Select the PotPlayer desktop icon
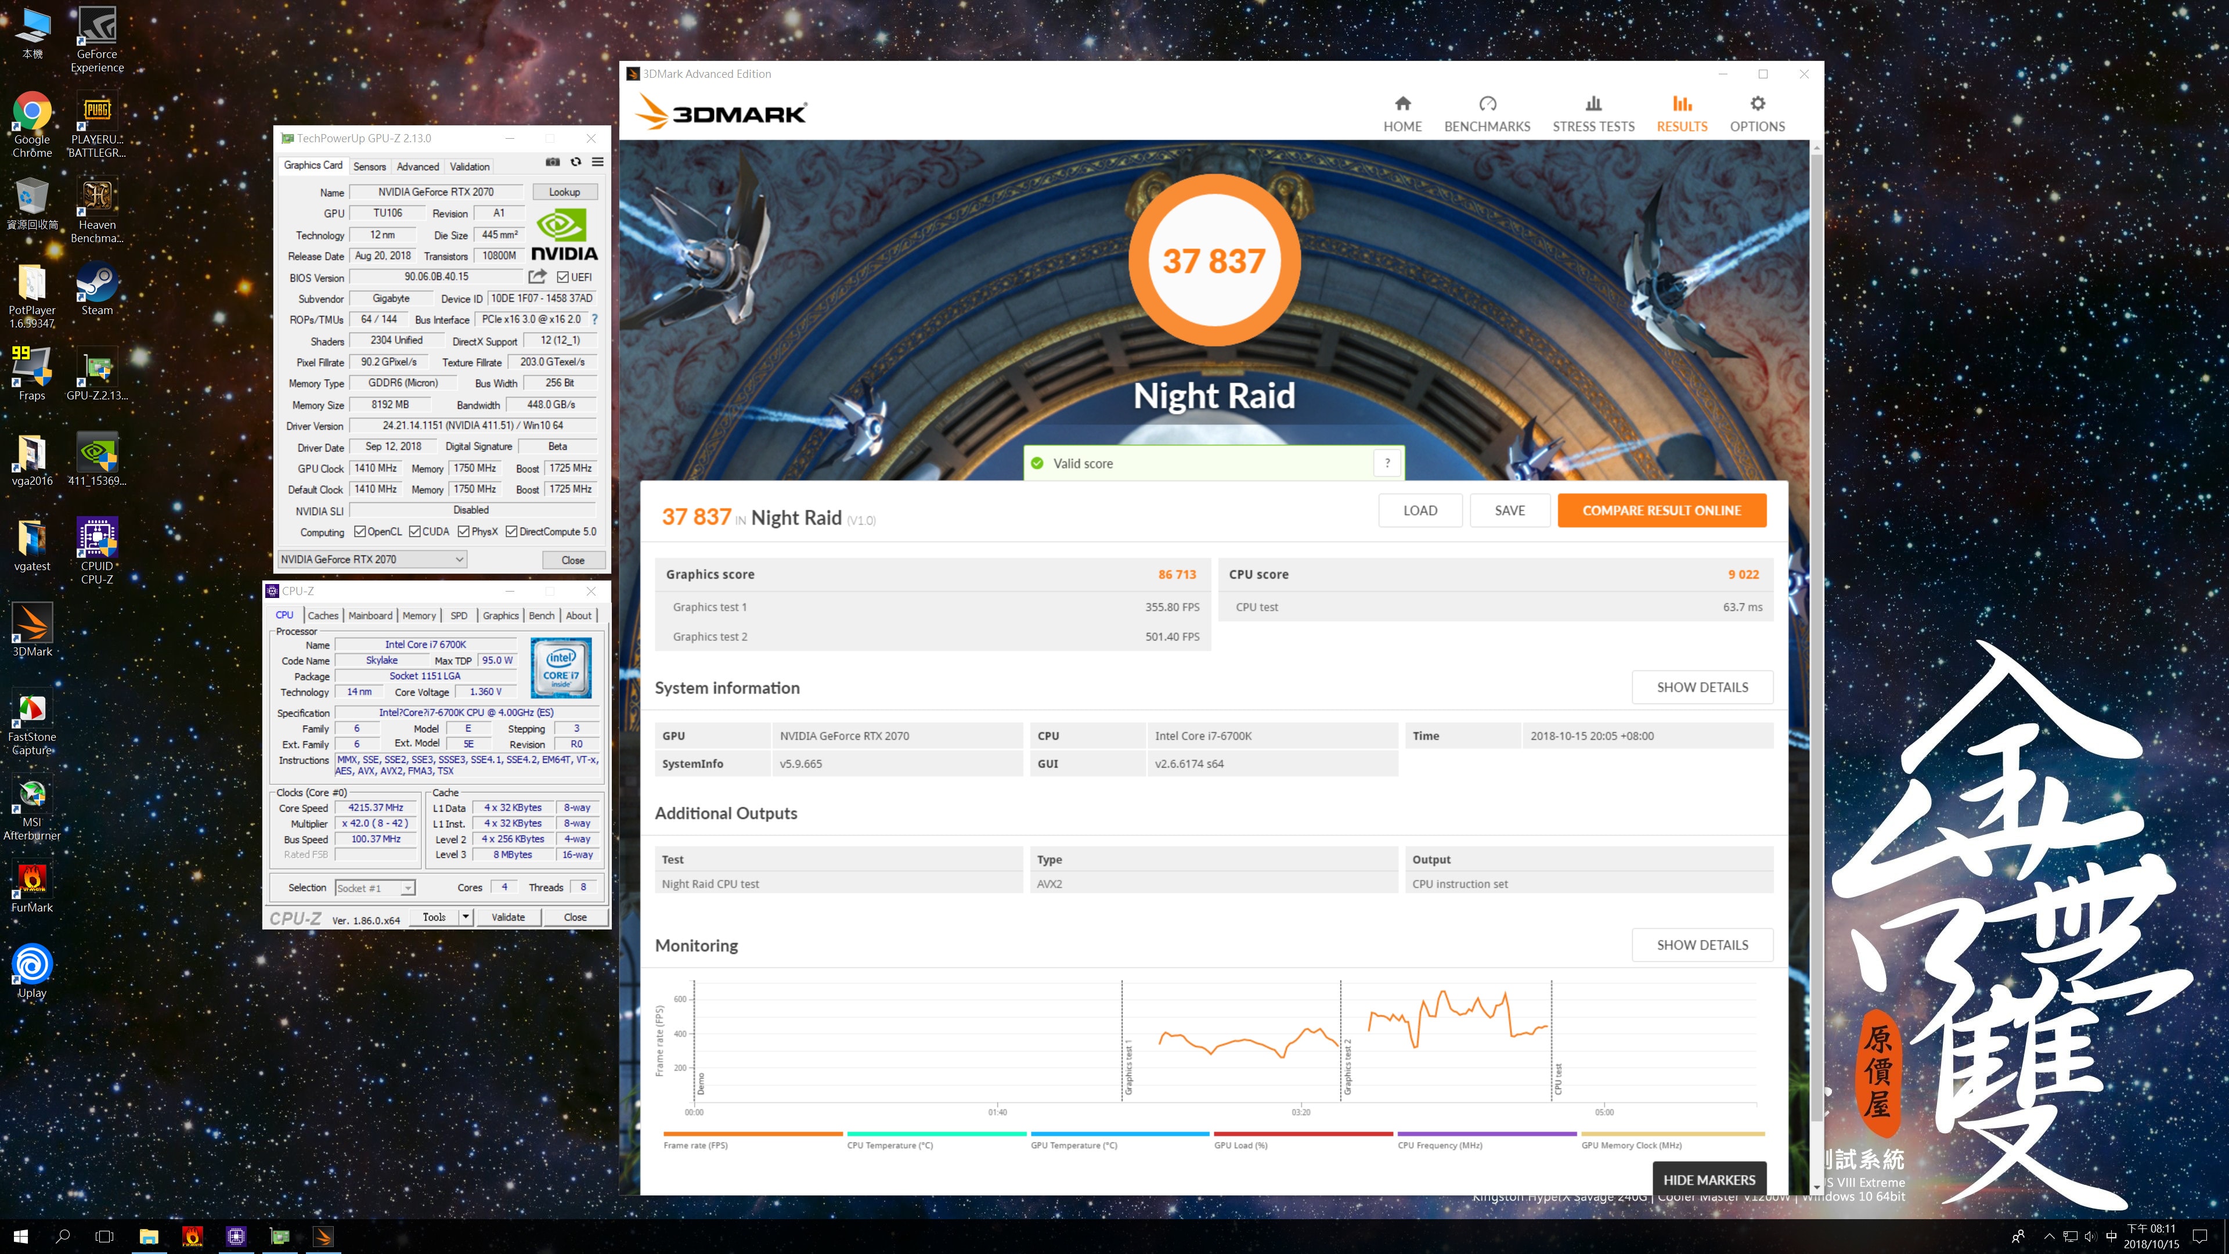Viewport: 2229px width, 1254px height. point(32,296)
